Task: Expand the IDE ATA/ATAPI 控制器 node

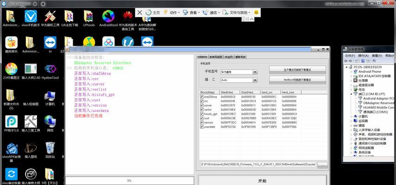Action: point(351,76)
